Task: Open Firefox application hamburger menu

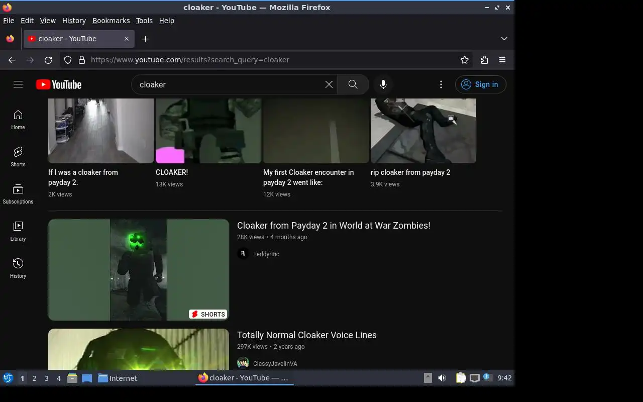Action: 502,60
